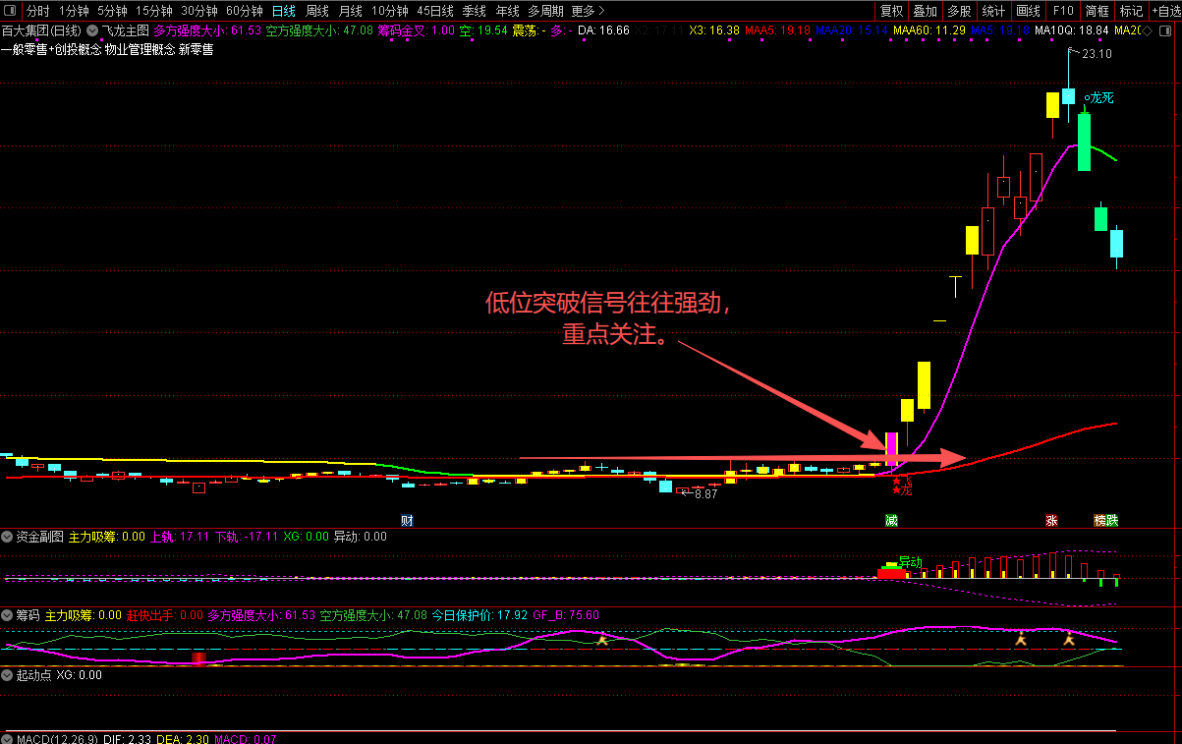Activate the 画线 drawing tool
This screenshot has height=744, width=1182.
coord(1028,11)
